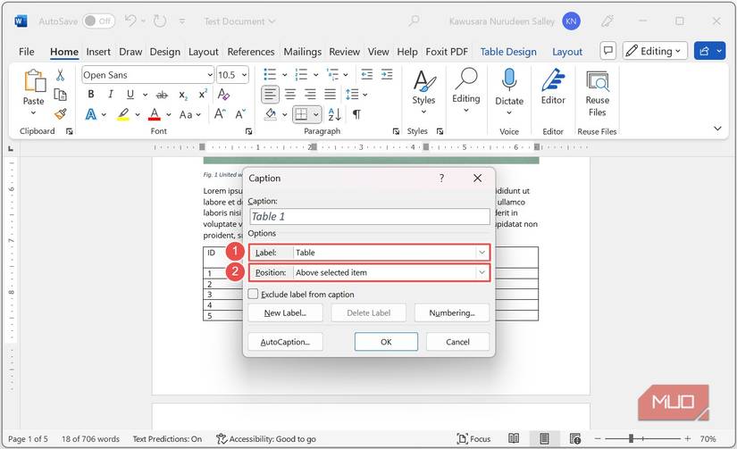Click the New Label button
The height and width of the screenshot is (449, 737).
tap(285, 313)
